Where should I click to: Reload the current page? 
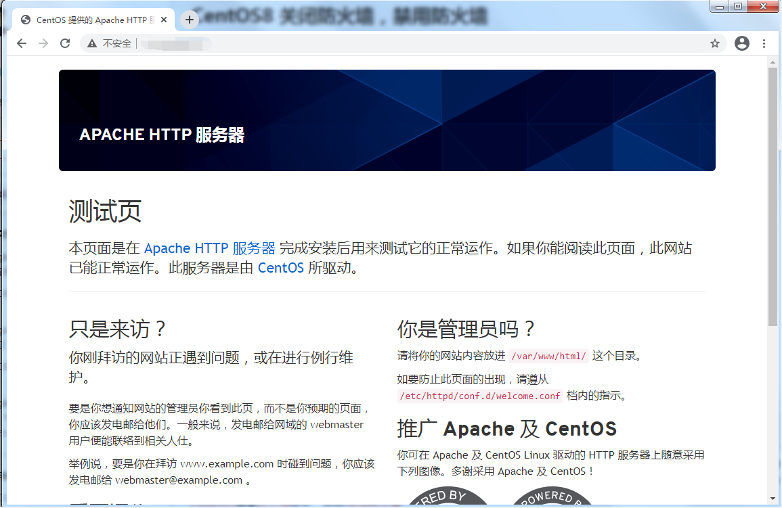65,43
